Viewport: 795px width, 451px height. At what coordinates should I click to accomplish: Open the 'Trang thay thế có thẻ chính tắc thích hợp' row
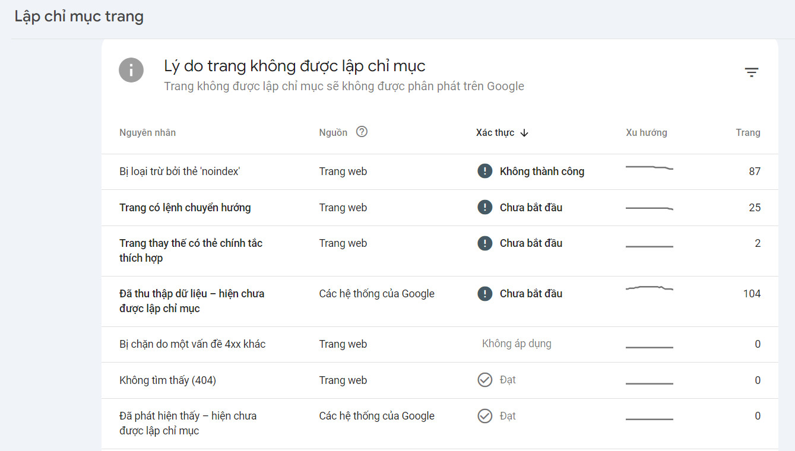pos(440,251)
